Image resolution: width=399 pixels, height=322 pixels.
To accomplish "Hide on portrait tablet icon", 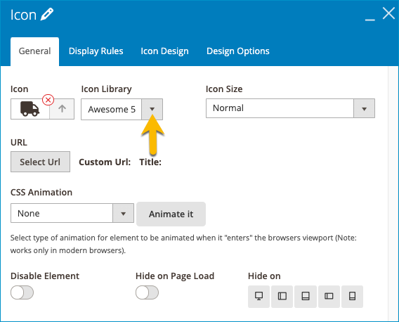I will pyautogui.click(x=306, y=296).
